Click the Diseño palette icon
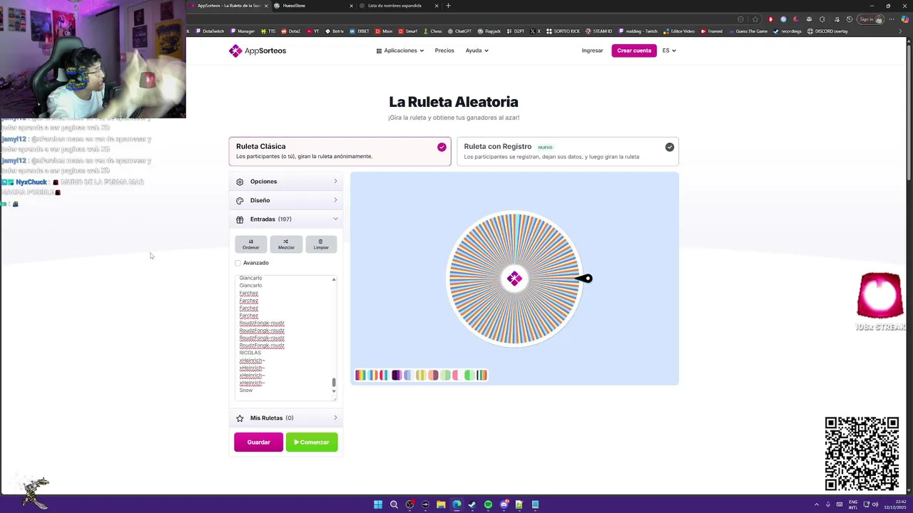The image size is (913, 513). pos(240,200)
